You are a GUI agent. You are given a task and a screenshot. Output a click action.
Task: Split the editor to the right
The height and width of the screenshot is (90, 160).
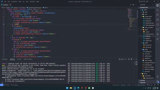(x=133, y=5)
